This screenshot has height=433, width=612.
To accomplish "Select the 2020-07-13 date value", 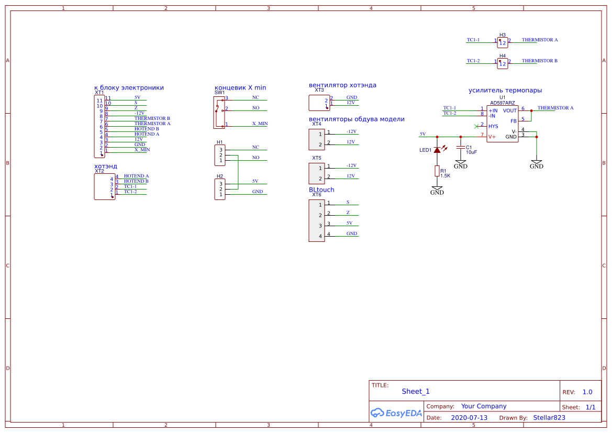I will pyautogui.click(x=469, y=418).
